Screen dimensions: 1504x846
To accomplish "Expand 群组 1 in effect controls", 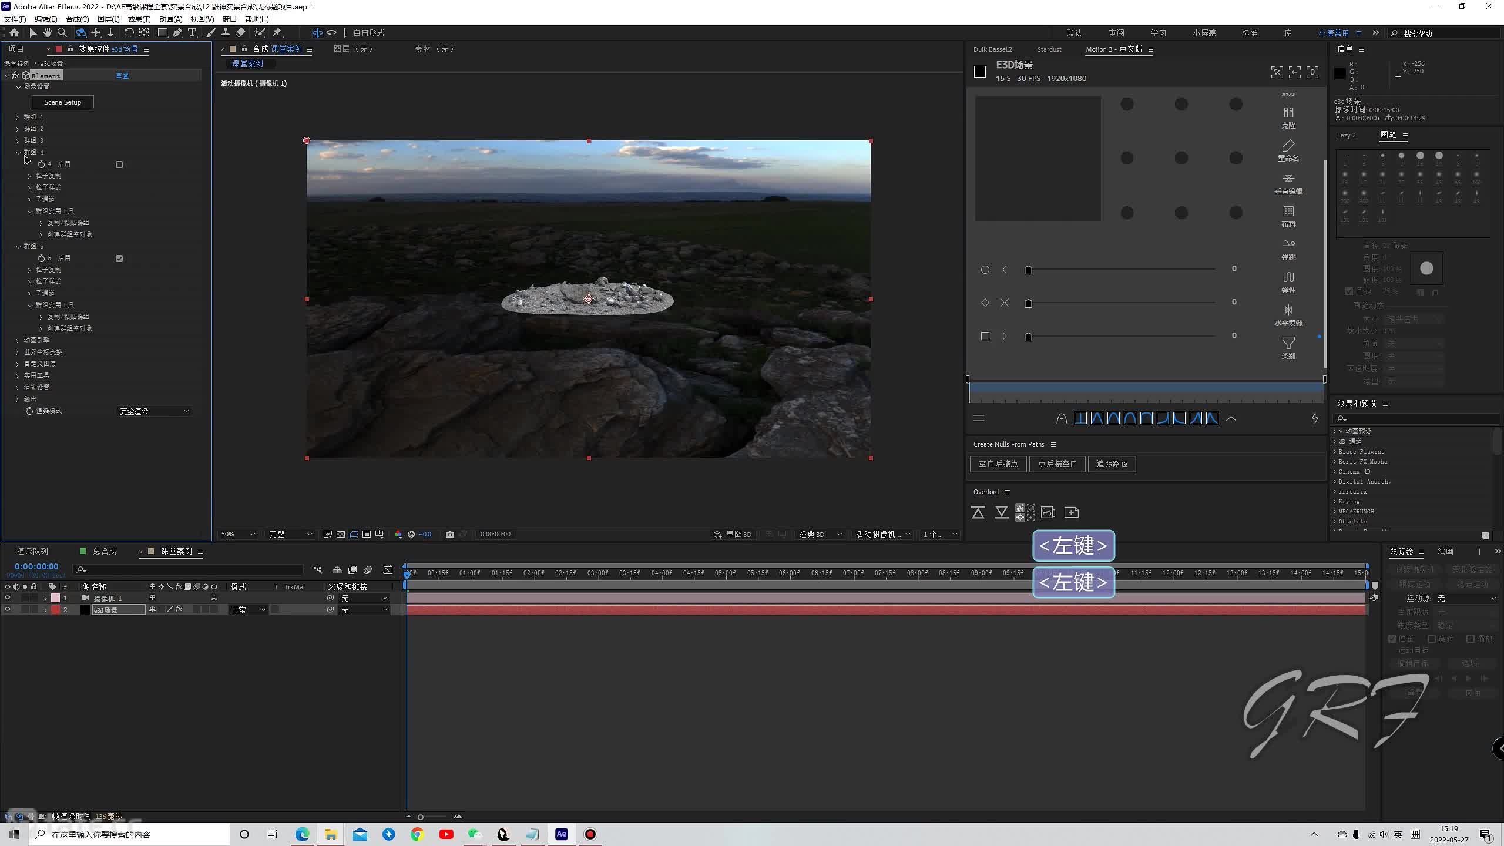I will 18,117.
